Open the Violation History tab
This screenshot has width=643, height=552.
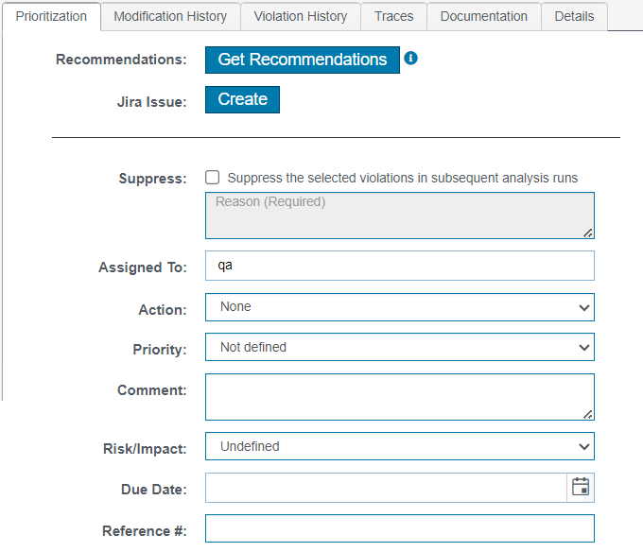(x=300, y=16)
